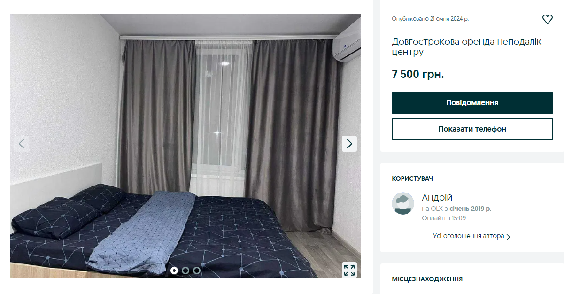Viewport: 564px width, 294px height.
Task: Go to the previous photo arrow
Action: 22,144
